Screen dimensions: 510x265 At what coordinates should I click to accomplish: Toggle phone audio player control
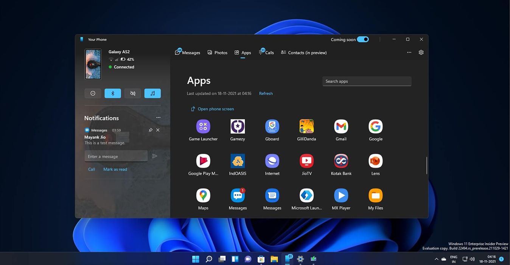pyautogui.click(x=152, y=93)
